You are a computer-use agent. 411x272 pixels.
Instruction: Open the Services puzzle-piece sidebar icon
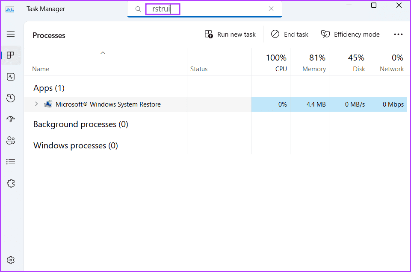11,183
